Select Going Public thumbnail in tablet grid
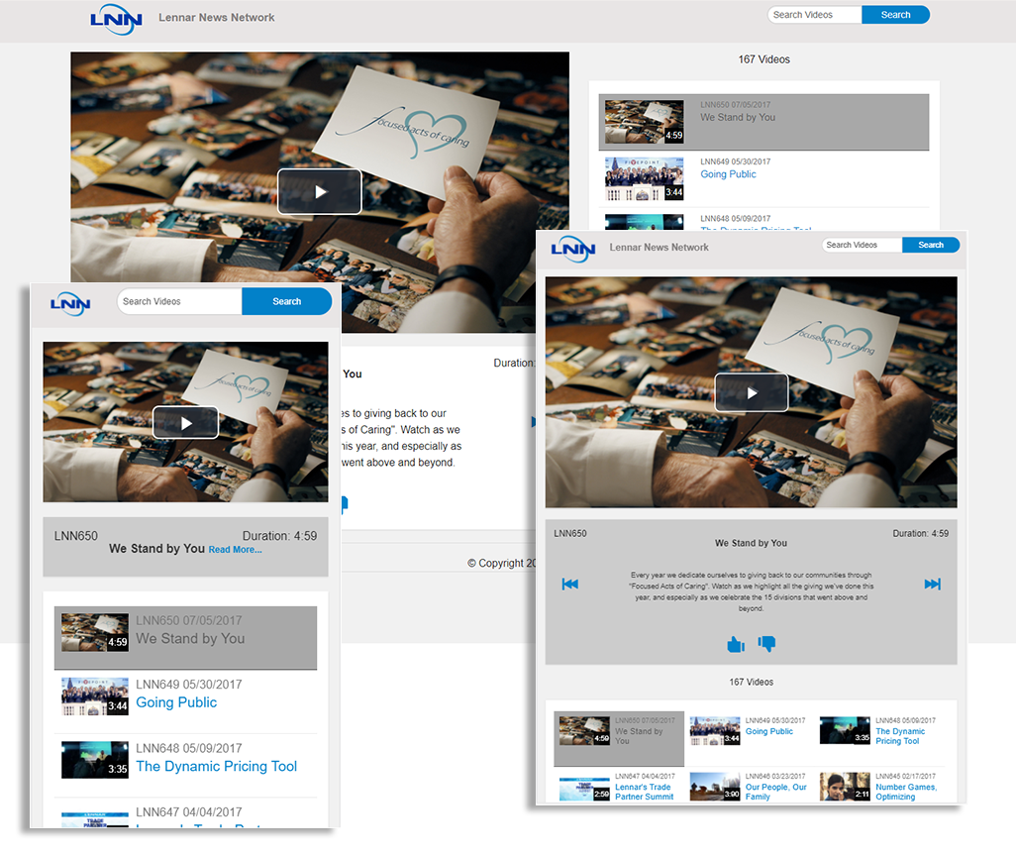Screen dimensions: 1016x856 [x=715, y=731]
